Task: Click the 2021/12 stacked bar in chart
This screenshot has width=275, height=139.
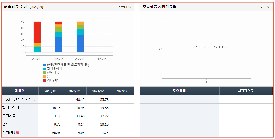Action: (x=80, y=37)
